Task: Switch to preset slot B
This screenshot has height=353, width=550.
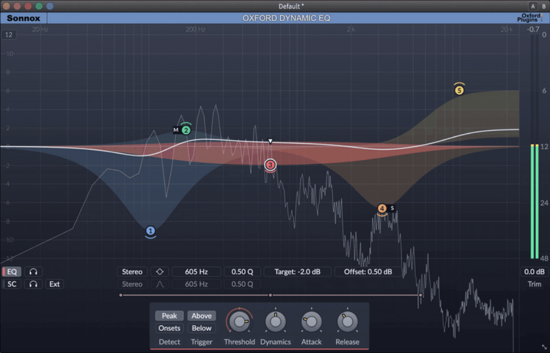Action: coord(544,6)
